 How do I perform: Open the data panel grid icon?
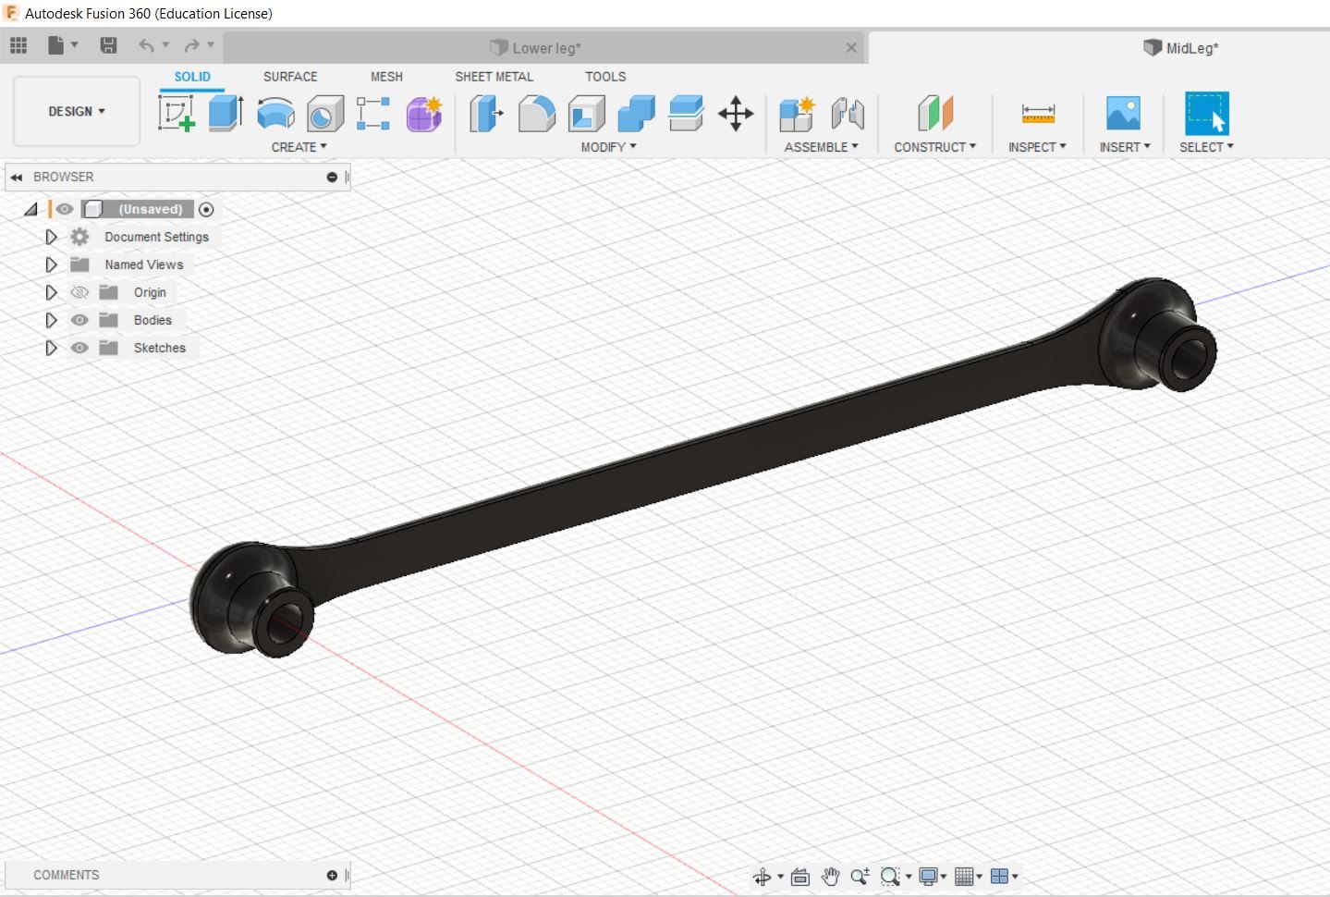pyautogui.click(x=18, y=44)
